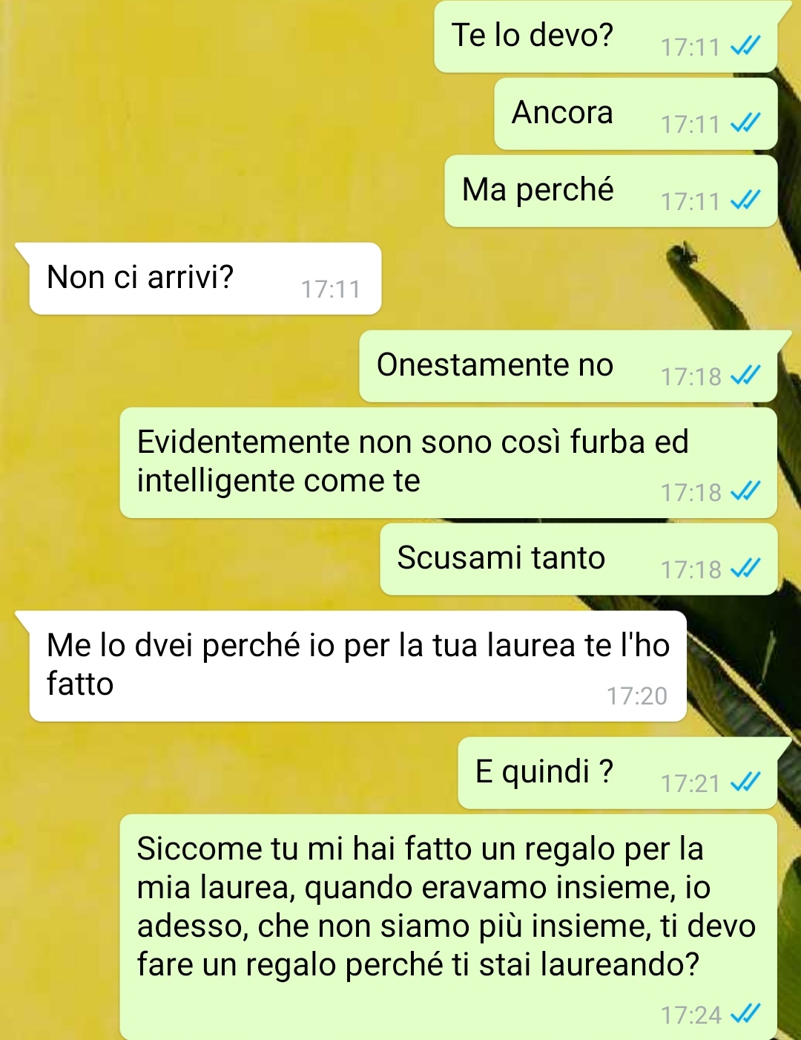Tap the read ticks on "Scusami tanto"
The height and width of the screenshot is (1040, 801).
(745, 569)
